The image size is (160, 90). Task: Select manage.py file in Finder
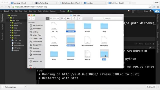point(54,41)
